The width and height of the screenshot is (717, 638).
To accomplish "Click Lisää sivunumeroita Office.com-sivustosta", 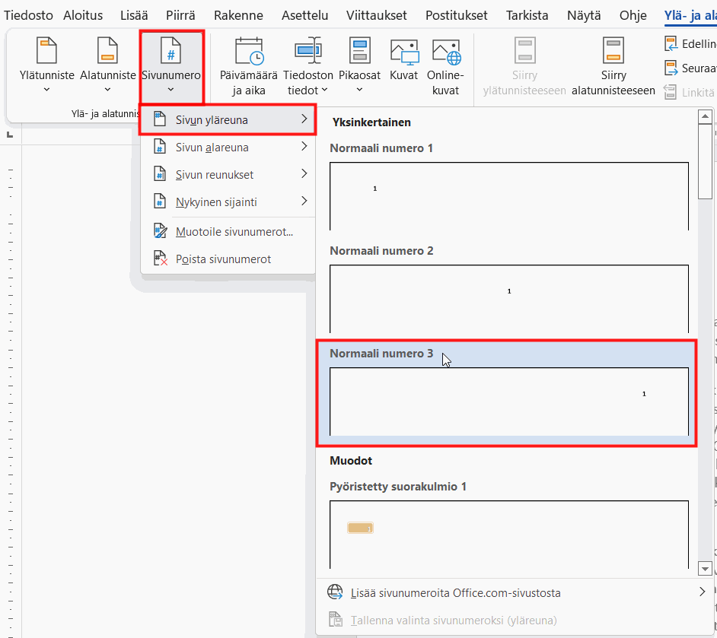I will (516, 593).
